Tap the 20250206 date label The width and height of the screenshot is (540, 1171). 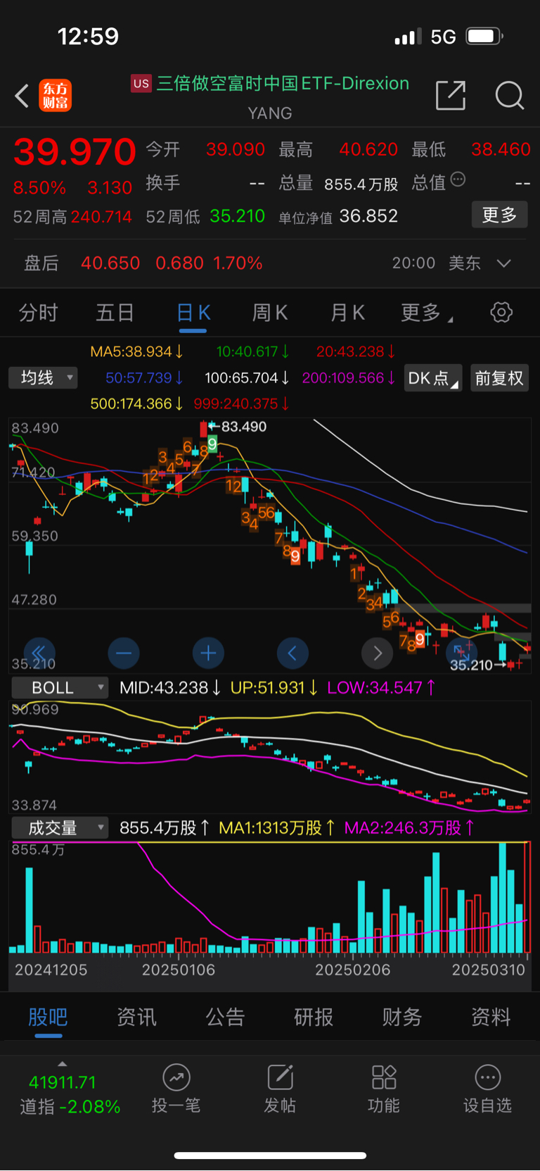tap(352, 970)
